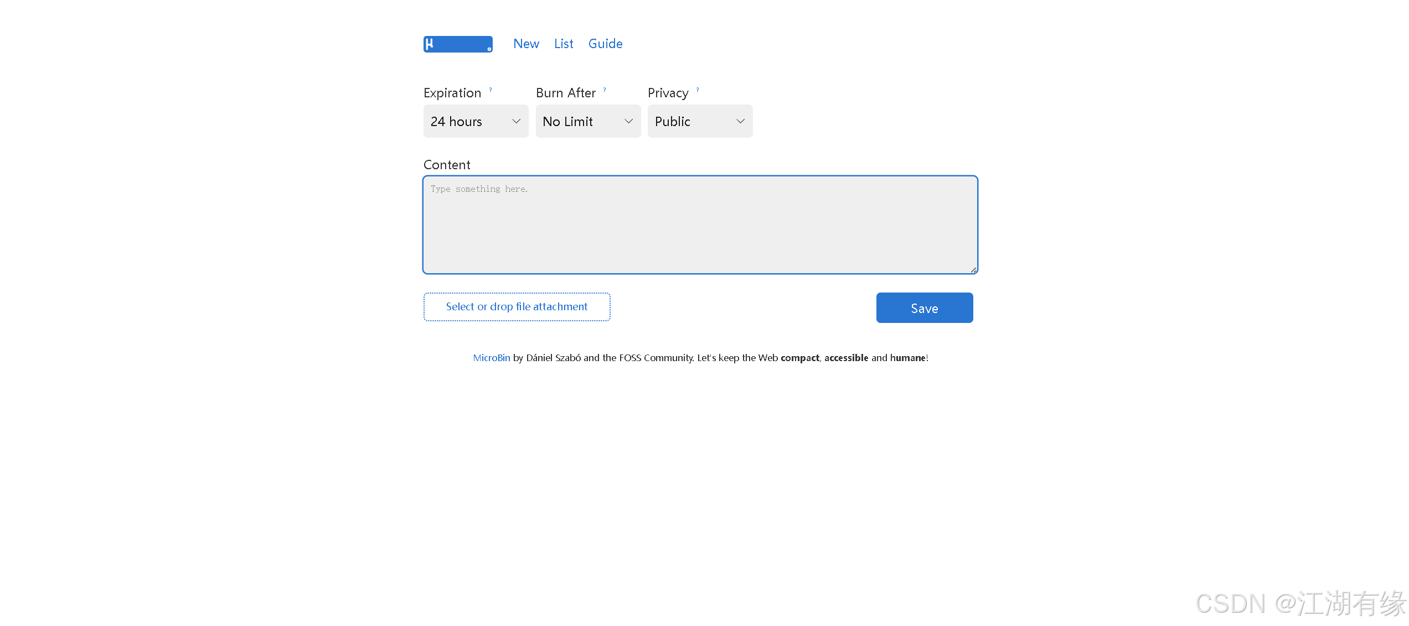The width and height of the screenshot is (1409, 626).
Task: Click the chevron in the Privacy dropdown
Action: (x=740, y=121)
